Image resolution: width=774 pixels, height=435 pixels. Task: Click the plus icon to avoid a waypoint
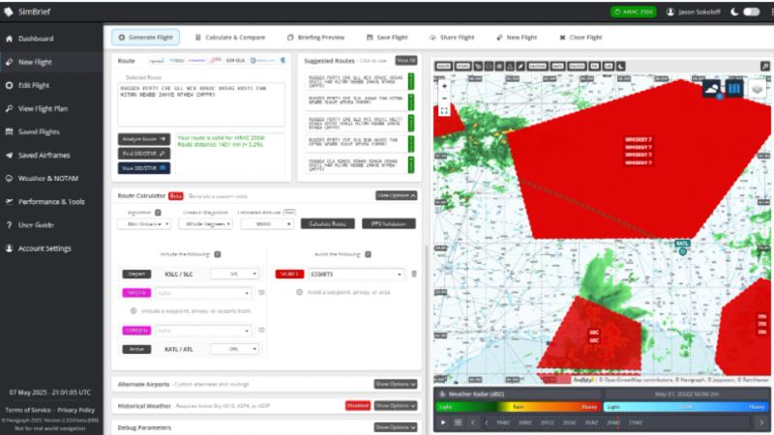point(299,293)
